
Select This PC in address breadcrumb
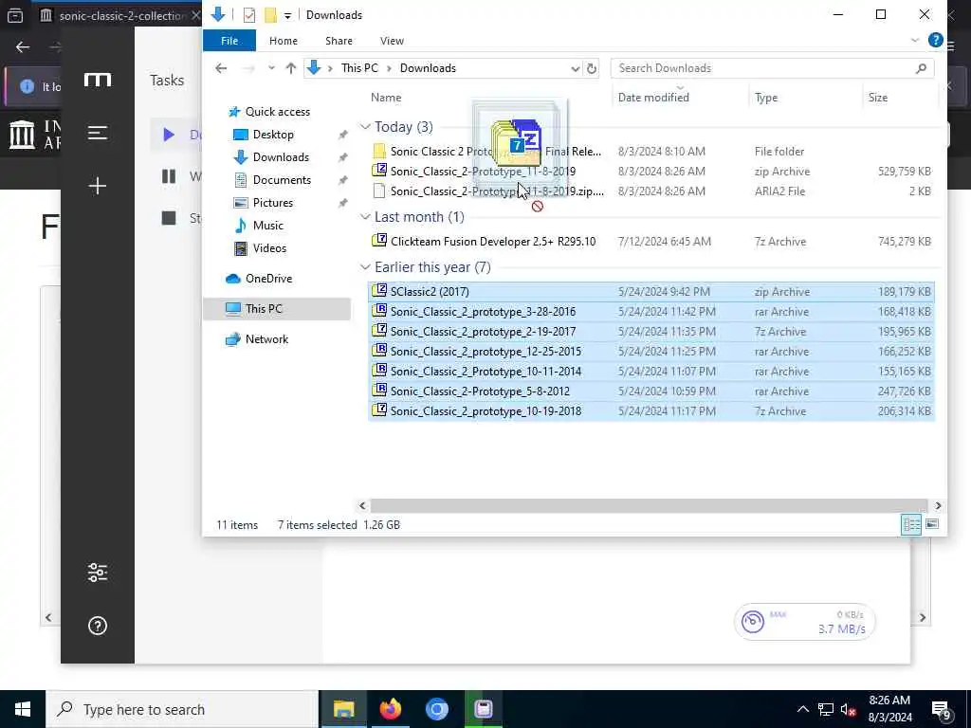[359, 68]
